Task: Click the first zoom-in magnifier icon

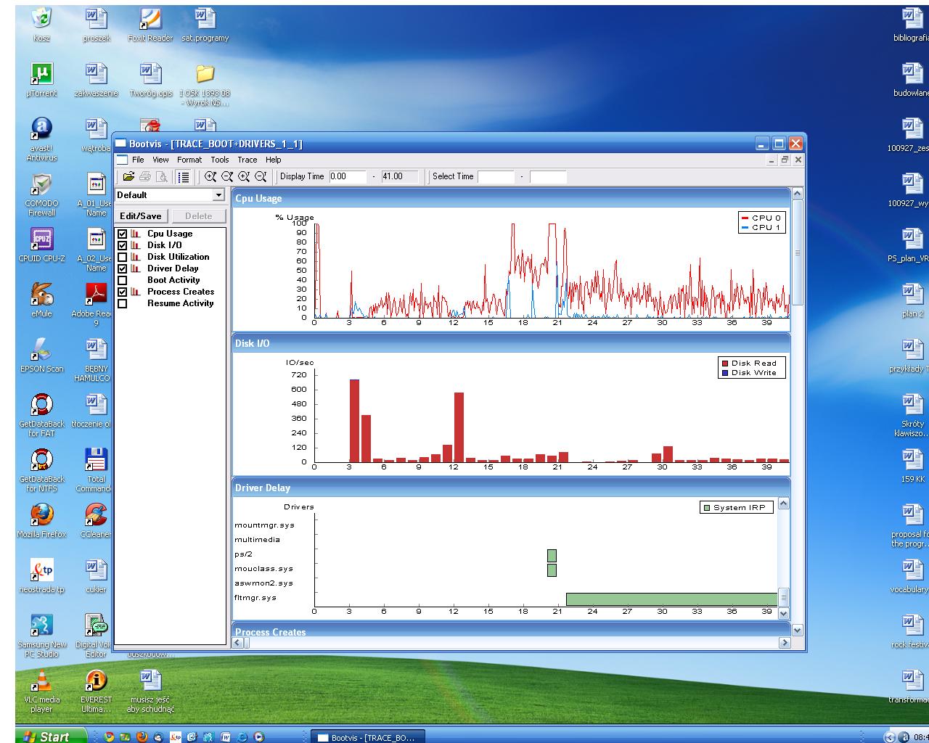Action: coord(210,176)
